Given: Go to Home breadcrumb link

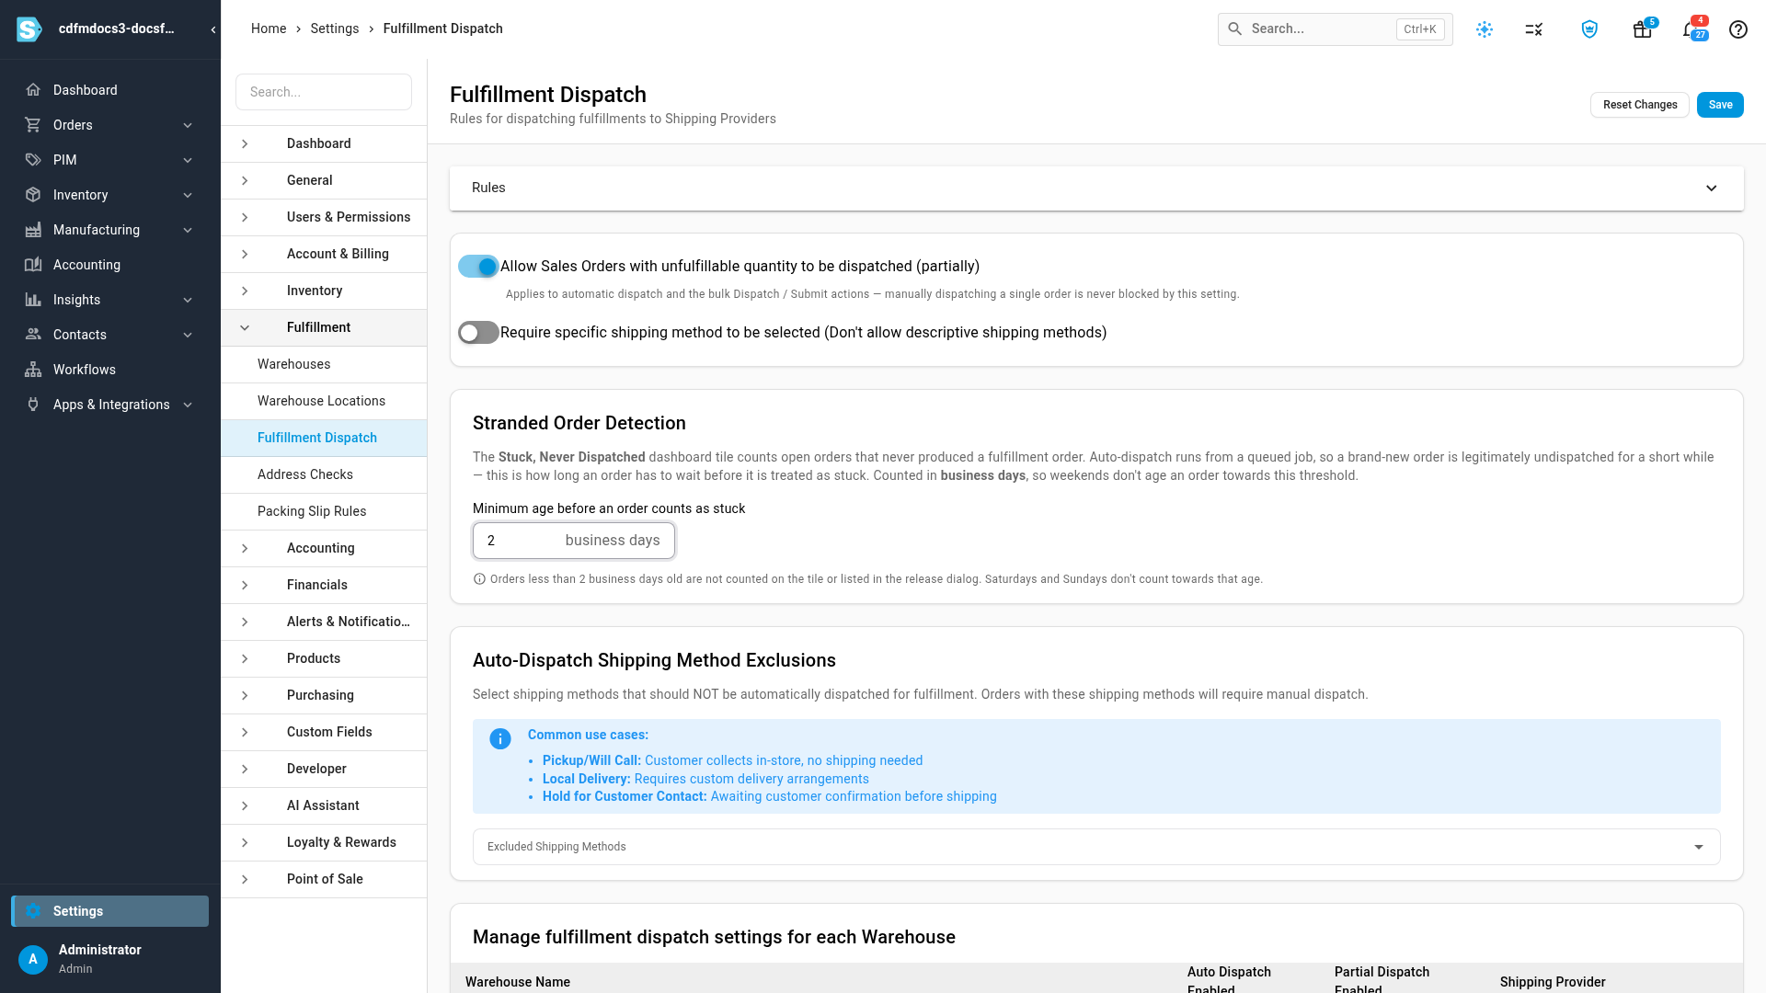Looking at the screenshot, I should 269,29.
